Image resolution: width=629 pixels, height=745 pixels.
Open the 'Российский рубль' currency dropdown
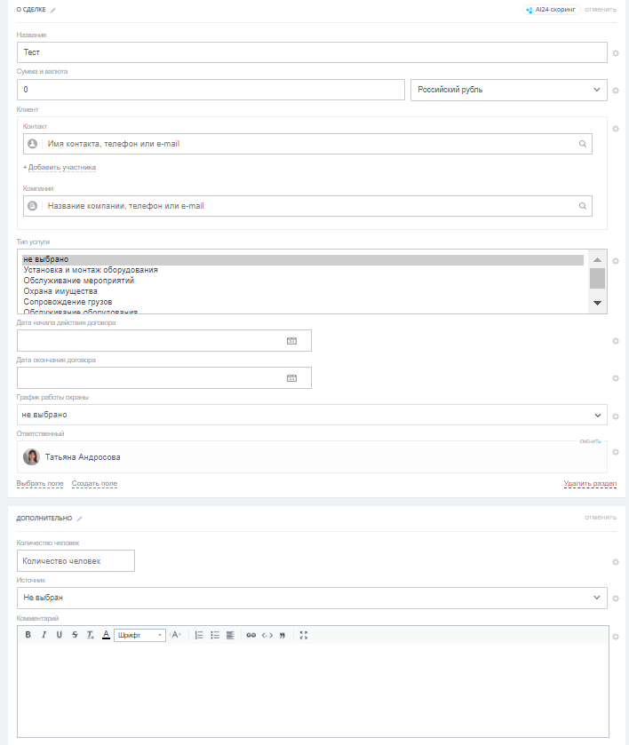[508, 90]
